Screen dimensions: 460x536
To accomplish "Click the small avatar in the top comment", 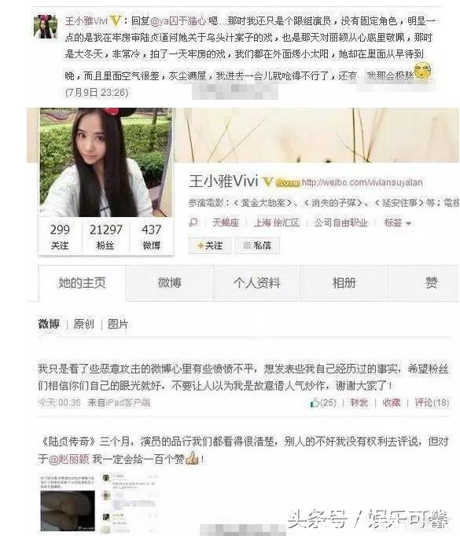I will [x=45, y=26].
